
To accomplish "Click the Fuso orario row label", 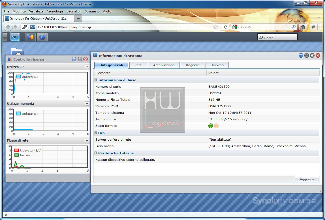I will point(104,146).
